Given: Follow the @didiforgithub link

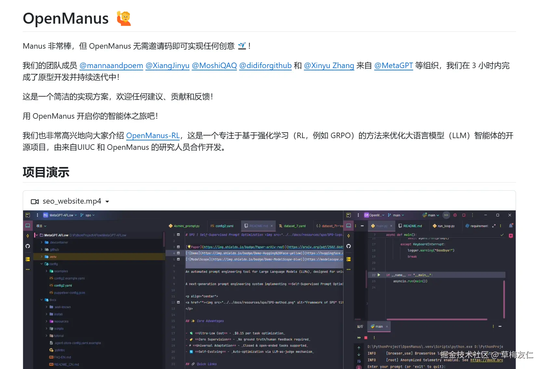Looking at the screenshot, I should (265, 65).
